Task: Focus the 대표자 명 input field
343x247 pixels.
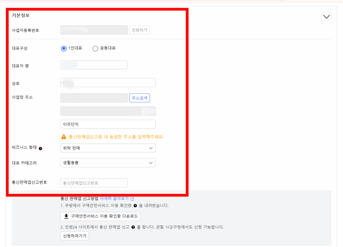Action: coord(94,65)
